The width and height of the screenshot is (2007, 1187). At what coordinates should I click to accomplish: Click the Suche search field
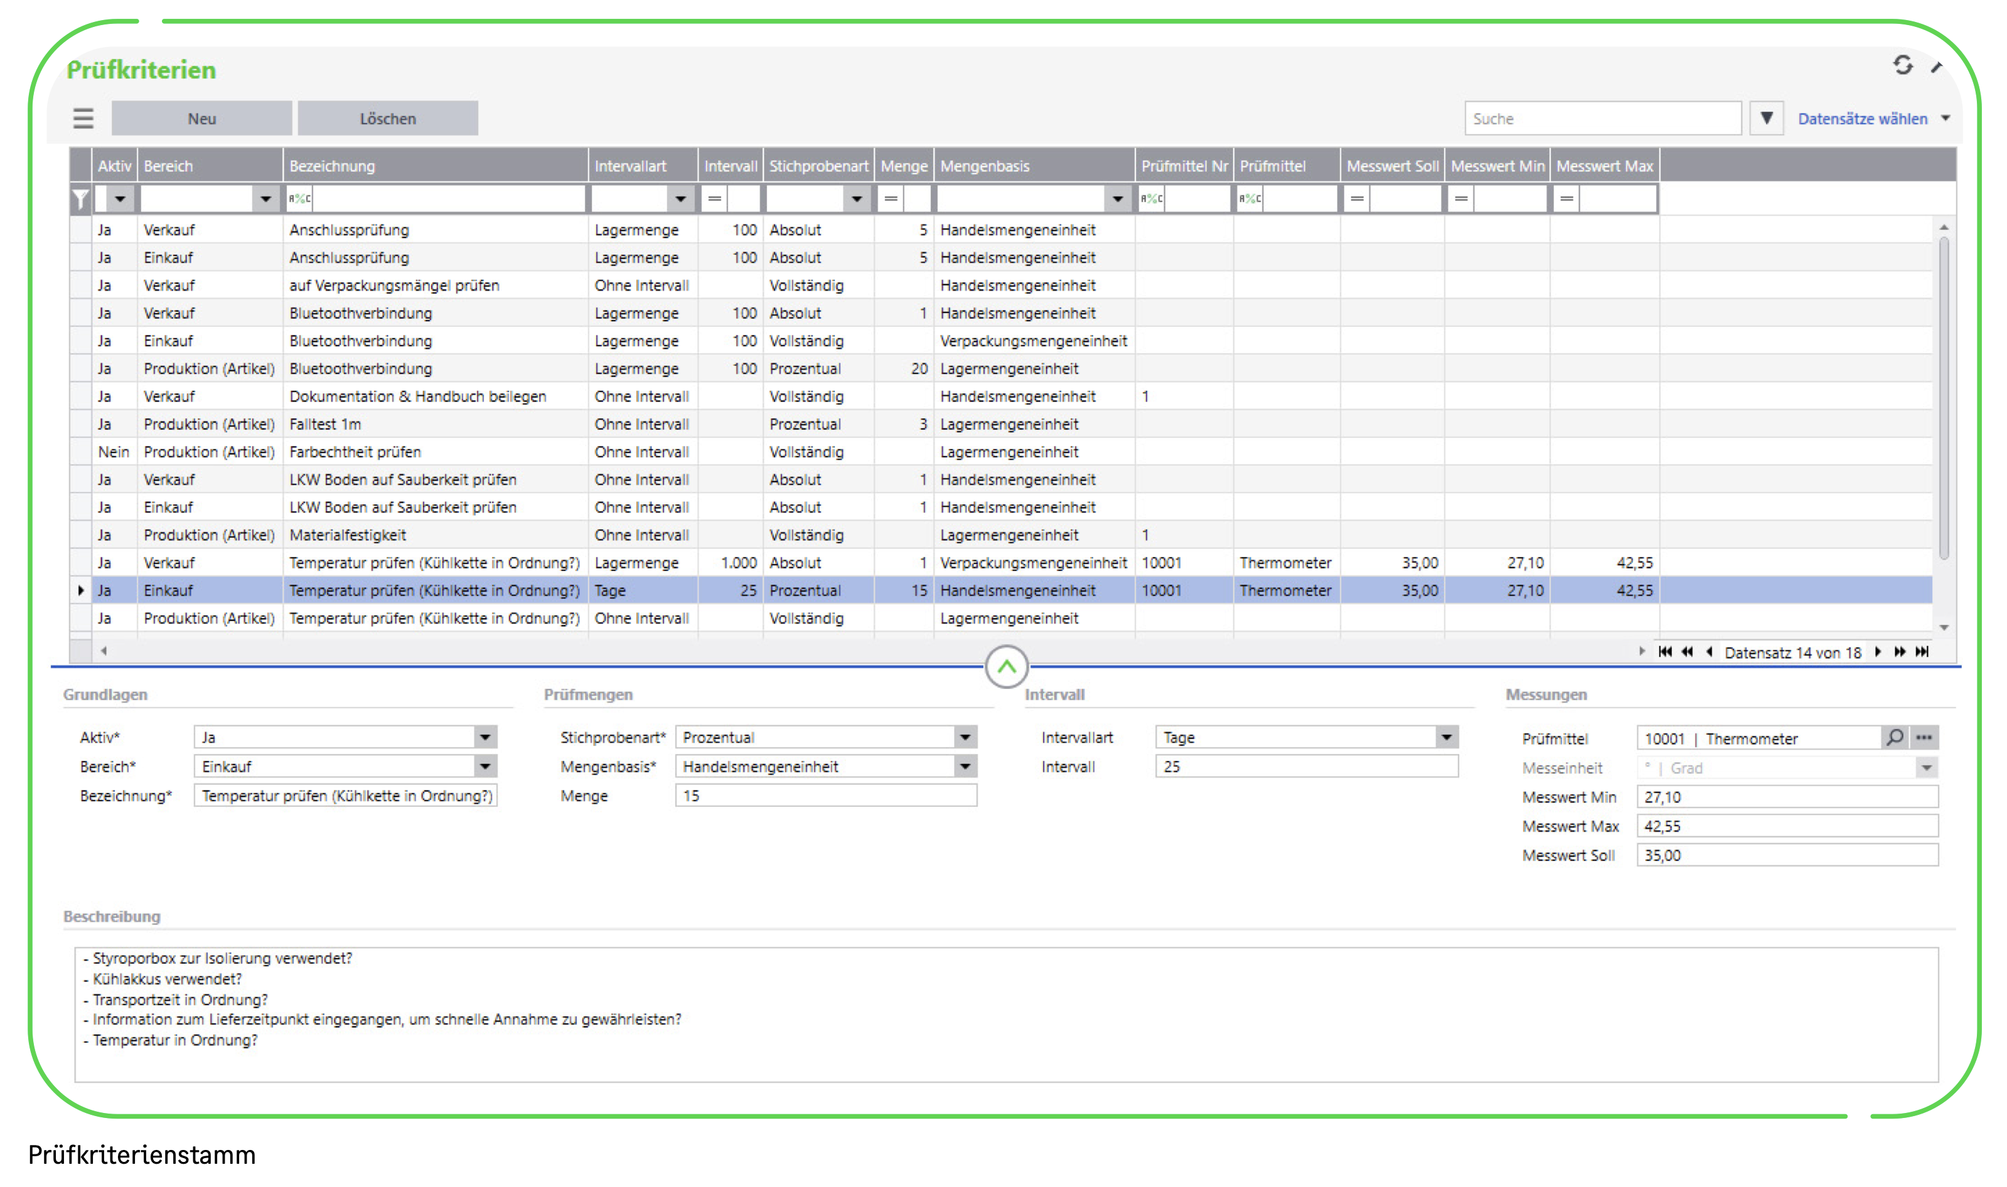point(1602,119)
